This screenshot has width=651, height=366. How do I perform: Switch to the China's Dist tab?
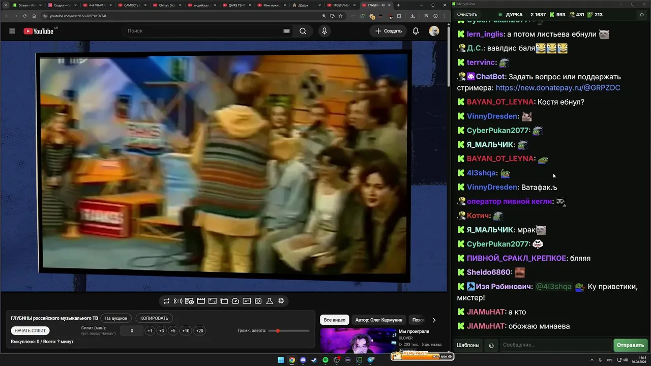point(167,5)
